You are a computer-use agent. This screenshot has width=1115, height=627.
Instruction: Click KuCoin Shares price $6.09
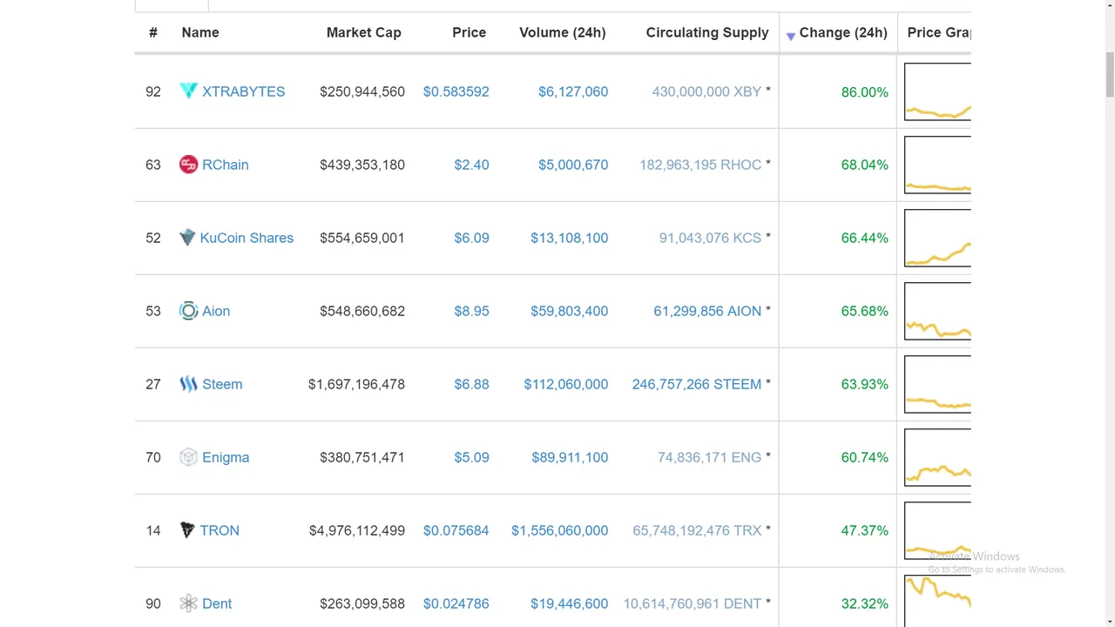pyautogui.click(x=471, y=238)
